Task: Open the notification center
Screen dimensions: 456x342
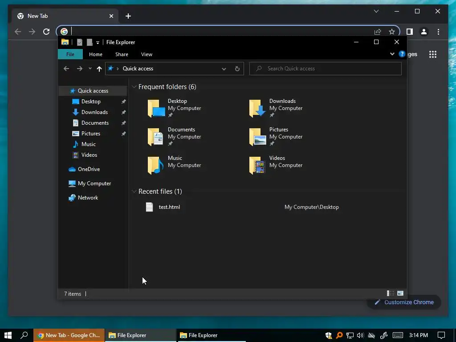Action: [441, 335]
